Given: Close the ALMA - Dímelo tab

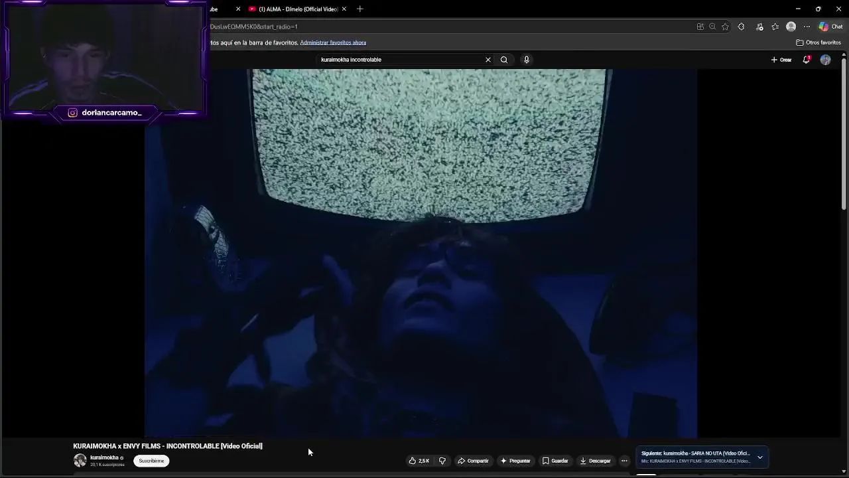Looking at the screenshot, I should click(344, 9).
